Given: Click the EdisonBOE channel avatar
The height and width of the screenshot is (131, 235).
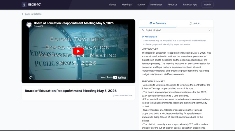Looking at the screenshot, I should (x=29, y=25).
